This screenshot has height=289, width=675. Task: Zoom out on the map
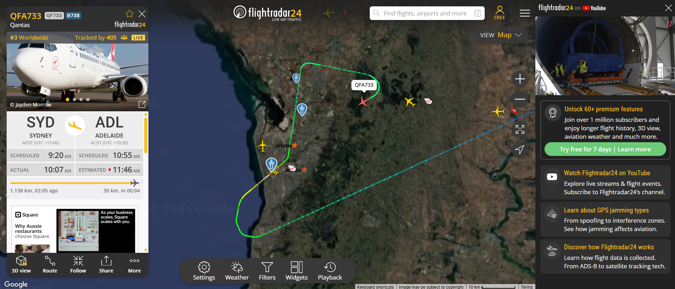click(x=520, y=99)
